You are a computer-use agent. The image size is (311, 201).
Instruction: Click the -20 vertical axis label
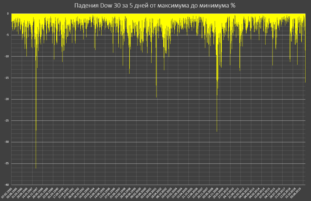tap(6, 99)
